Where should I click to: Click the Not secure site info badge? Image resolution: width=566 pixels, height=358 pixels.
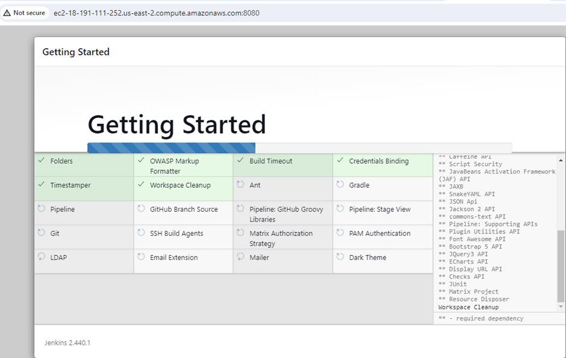25,13
